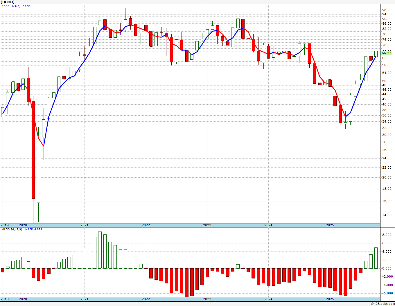395x306 pixels.
Task: Click 2025 on the MACD panel time axis
Action: 330,299
